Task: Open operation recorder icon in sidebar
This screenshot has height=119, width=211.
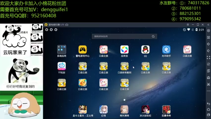Action: click(208, 64)
